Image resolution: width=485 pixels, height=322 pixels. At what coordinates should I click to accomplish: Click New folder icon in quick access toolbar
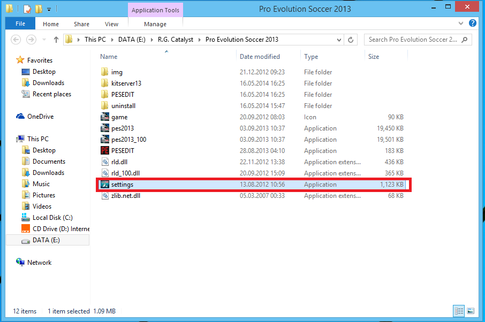point(39,9)
